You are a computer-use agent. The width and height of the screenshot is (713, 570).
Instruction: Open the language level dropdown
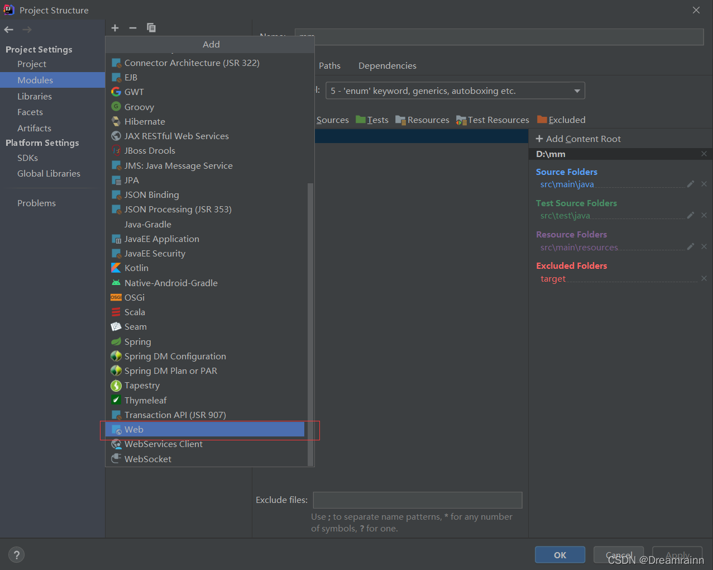[x=455, y=91]
